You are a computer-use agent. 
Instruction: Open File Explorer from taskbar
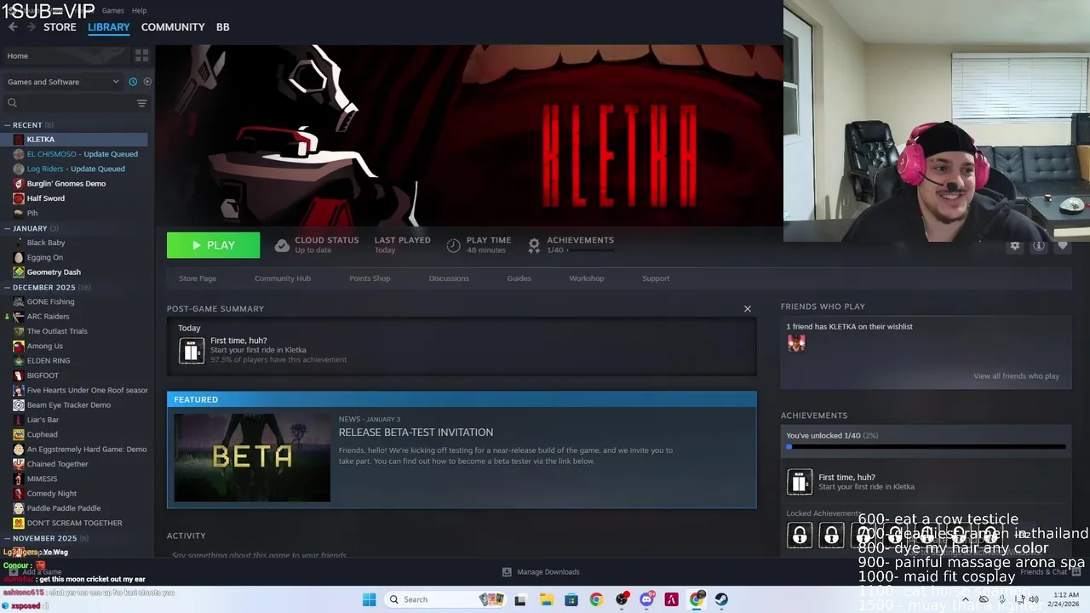click(546, 599)
